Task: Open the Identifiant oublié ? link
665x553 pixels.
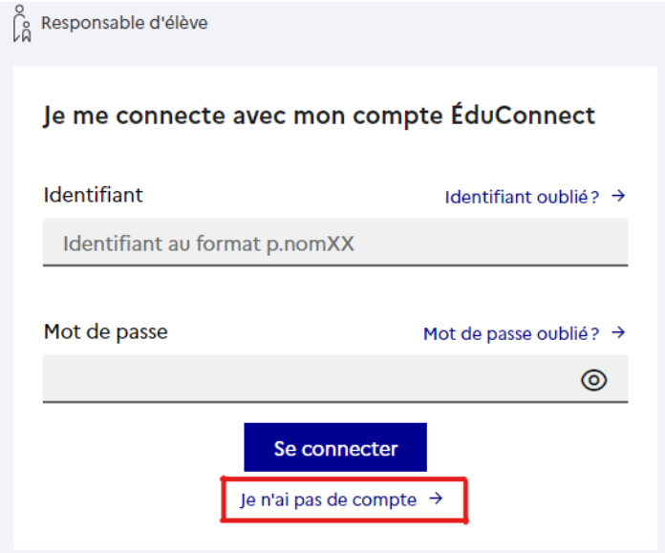Action: pos(535,197)
